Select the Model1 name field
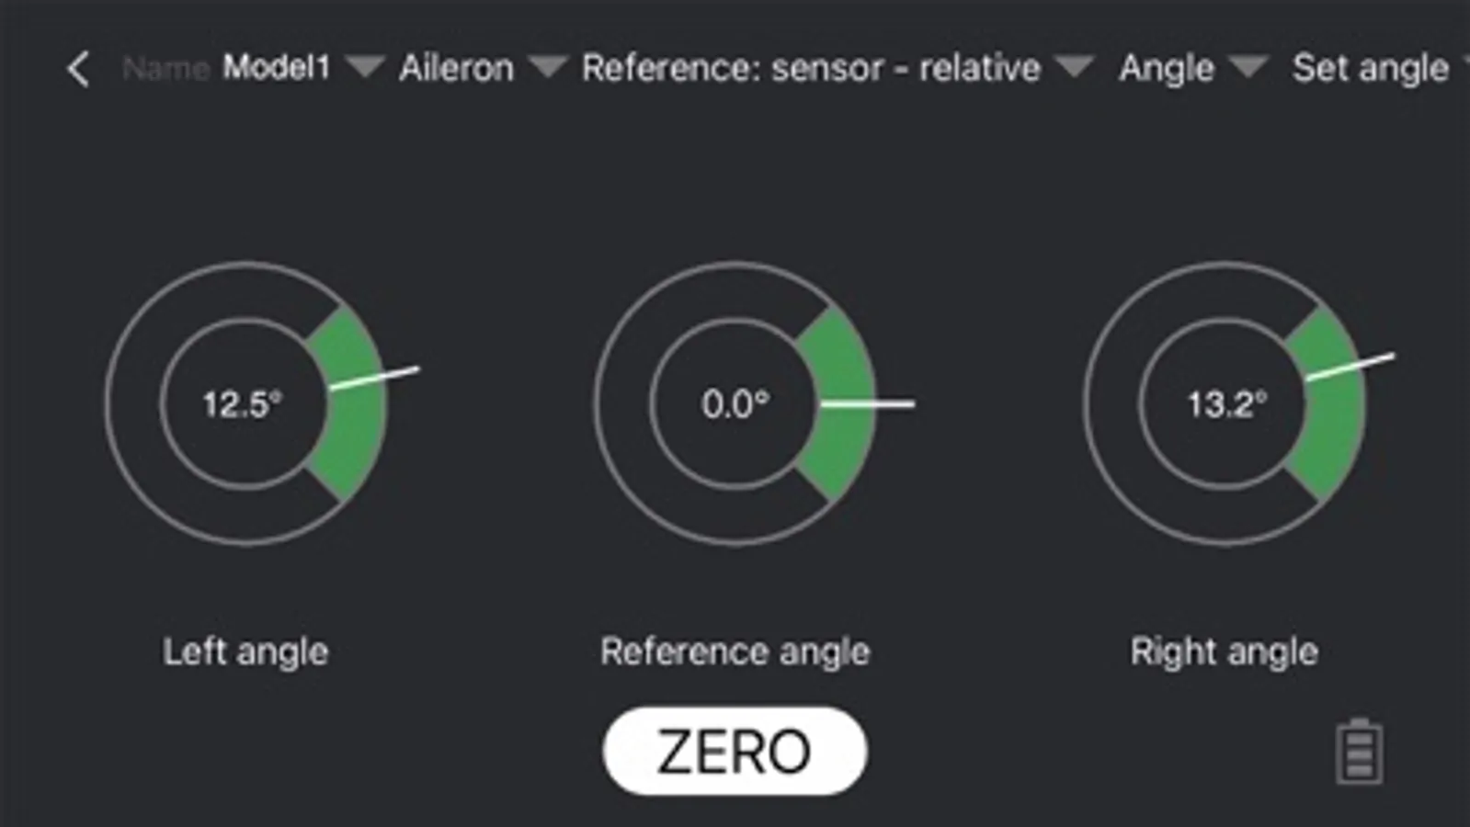This screenshot has height=827, width=1470. point(276,67)
